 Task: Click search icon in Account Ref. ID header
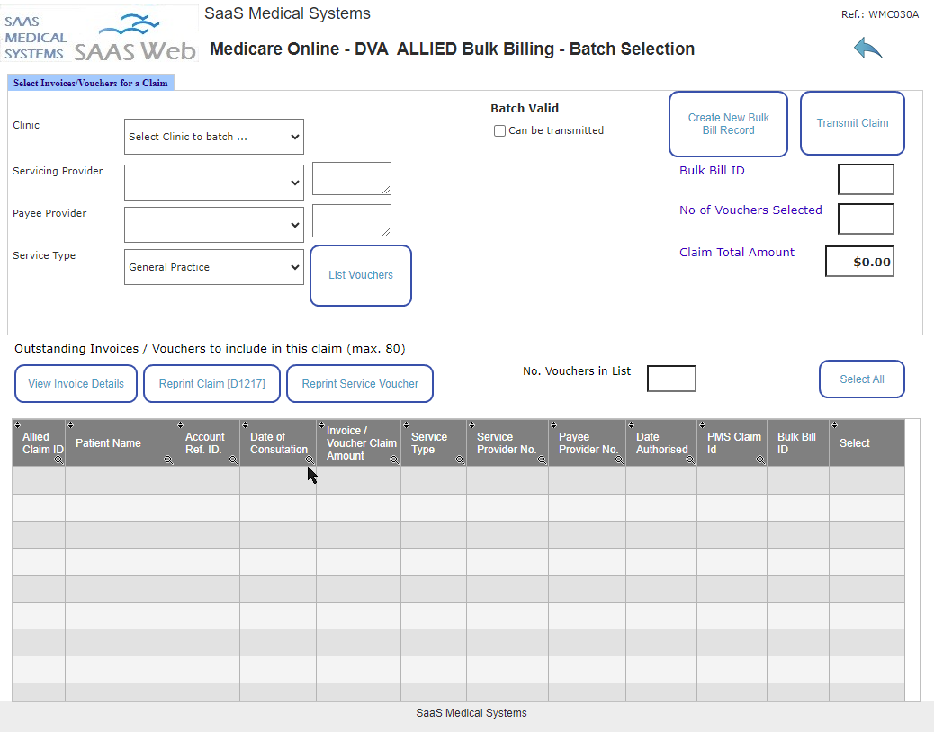click(x=234, y=460)
